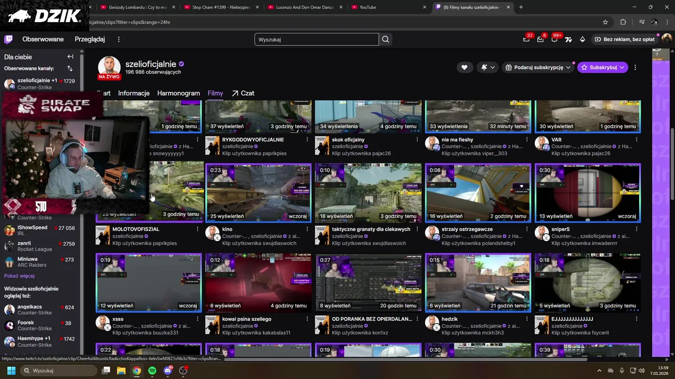
Task: Open Discord from the taskbar
Action: tap(168, 371)
